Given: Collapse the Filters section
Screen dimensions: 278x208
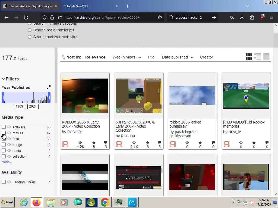Looking at the screenshot, I should pyautogui.click(x=10, y=79).
